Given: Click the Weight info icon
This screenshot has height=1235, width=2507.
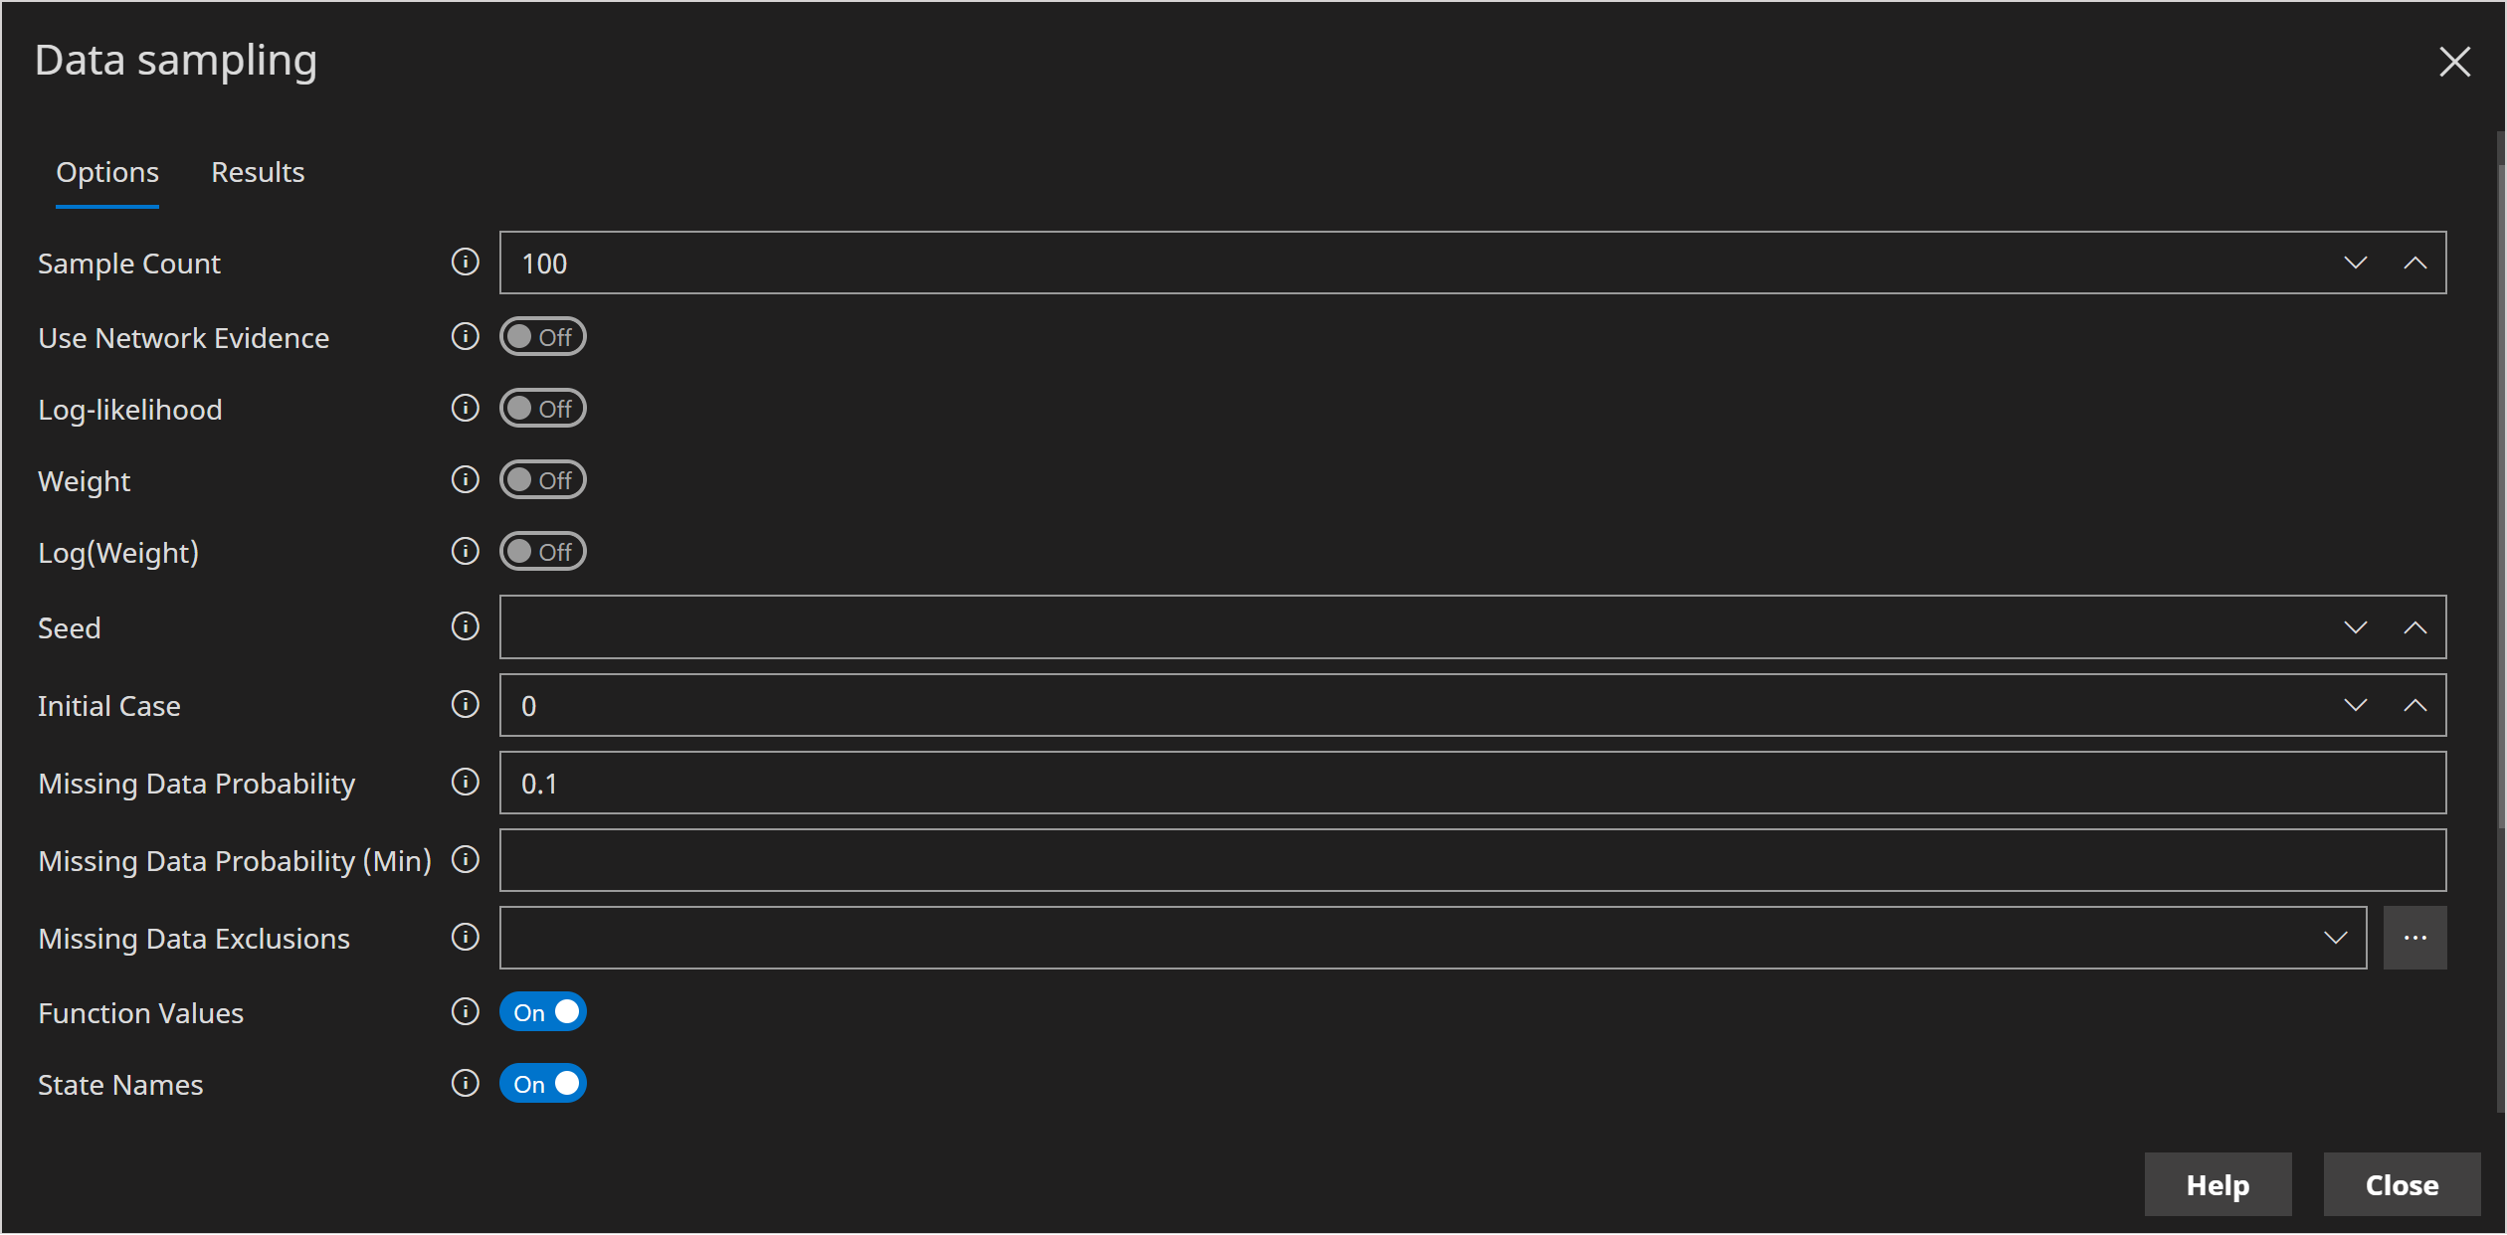Looking at the screenshot, I should tap(465, 479).
